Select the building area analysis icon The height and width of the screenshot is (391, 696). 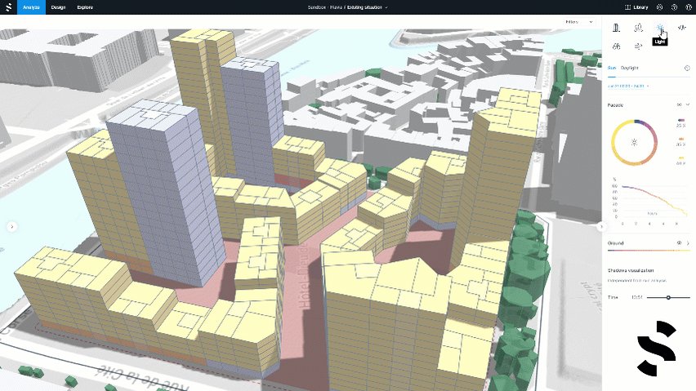pyautogui.click(x=616, y=28)
